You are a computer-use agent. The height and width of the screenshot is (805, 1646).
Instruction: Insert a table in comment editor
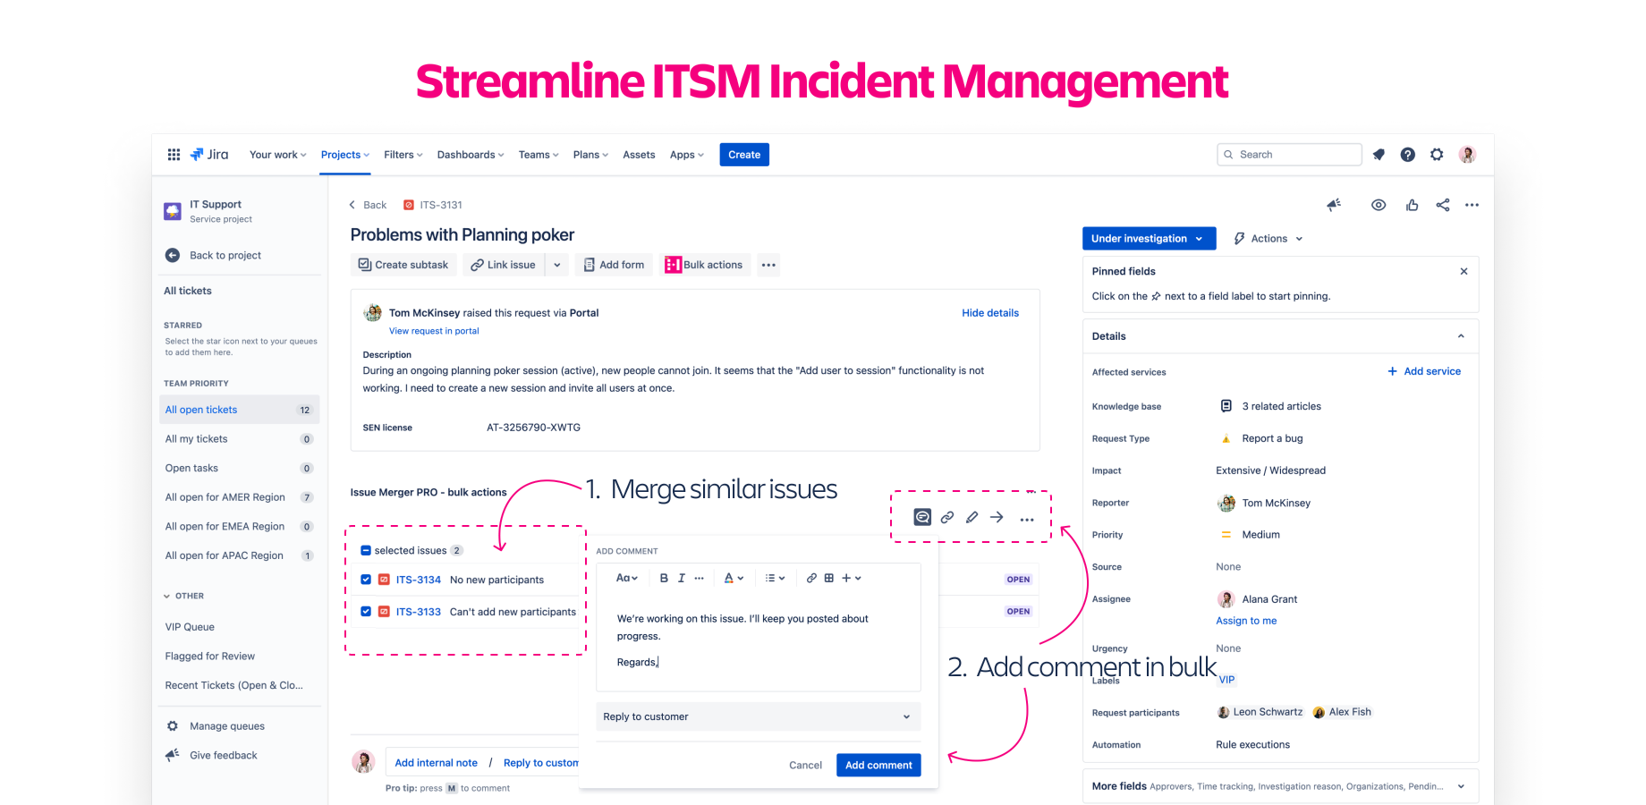pos(829,578)
